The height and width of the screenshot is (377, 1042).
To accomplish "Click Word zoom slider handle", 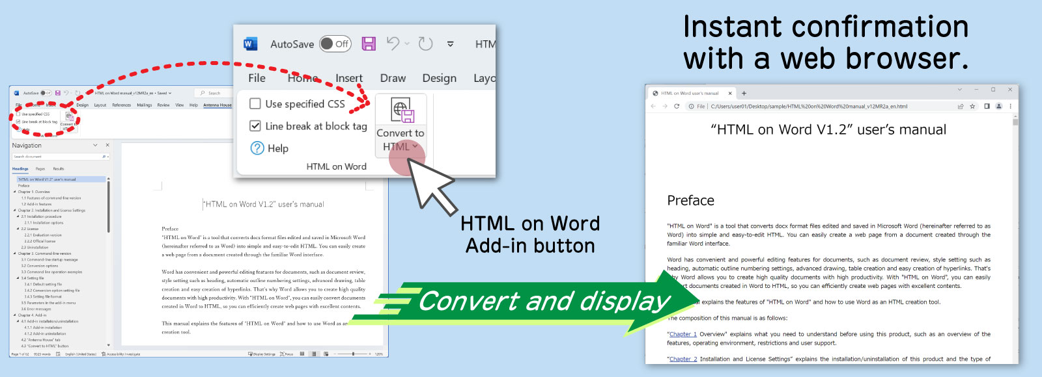I will (x=353, y=354).
